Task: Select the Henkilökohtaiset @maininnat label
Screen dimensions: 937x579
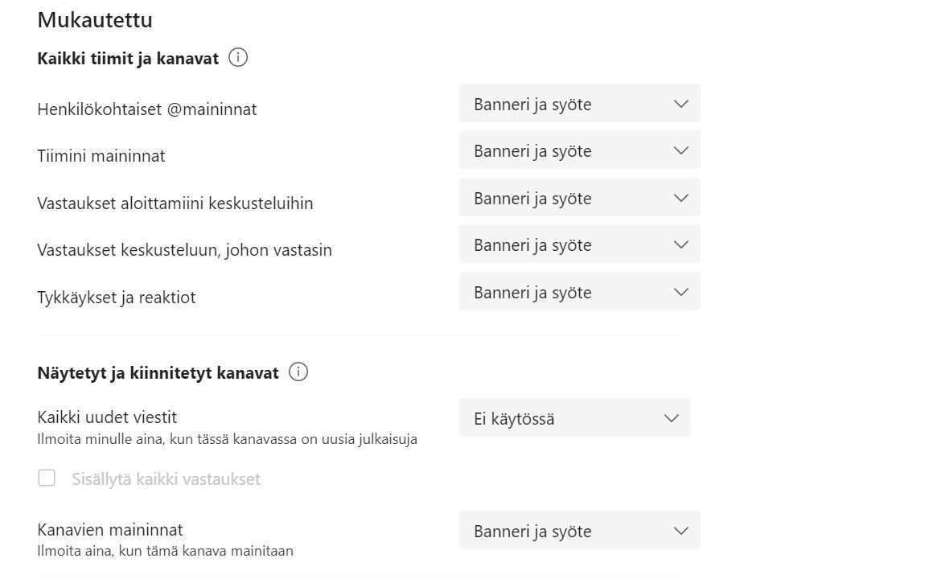Action: (x=147, y=109)
